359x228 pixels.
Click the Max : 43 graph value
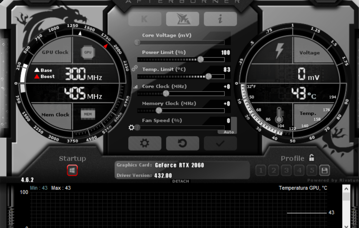click(61, 188)
